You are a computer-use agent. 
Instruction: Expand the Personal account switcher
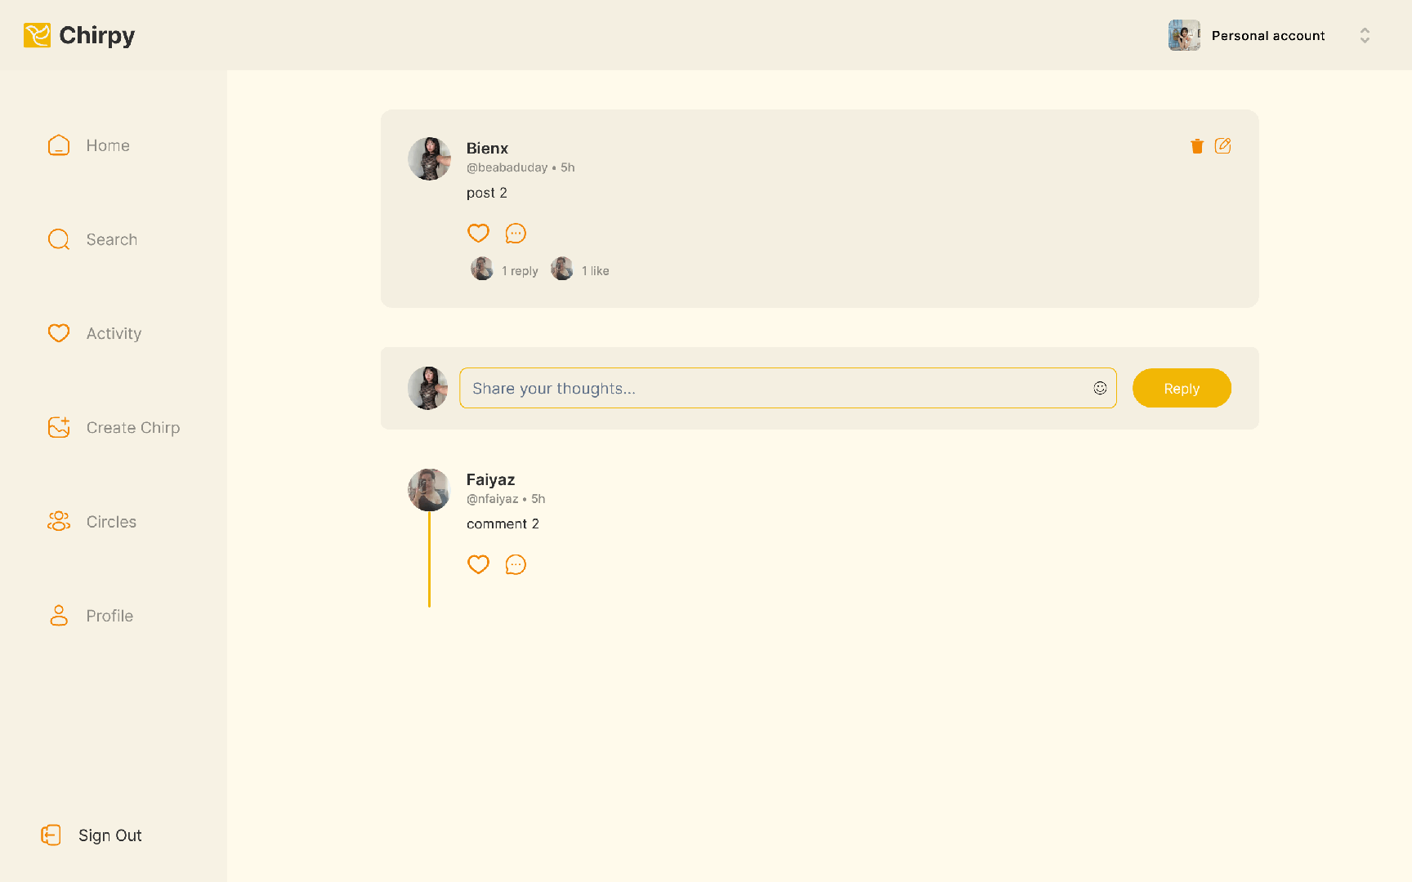coord(1364,35)
